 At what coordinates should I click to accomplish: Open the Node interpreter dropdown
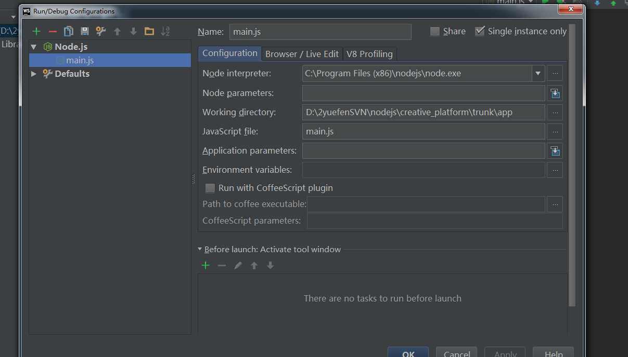(x=538, y=74)
